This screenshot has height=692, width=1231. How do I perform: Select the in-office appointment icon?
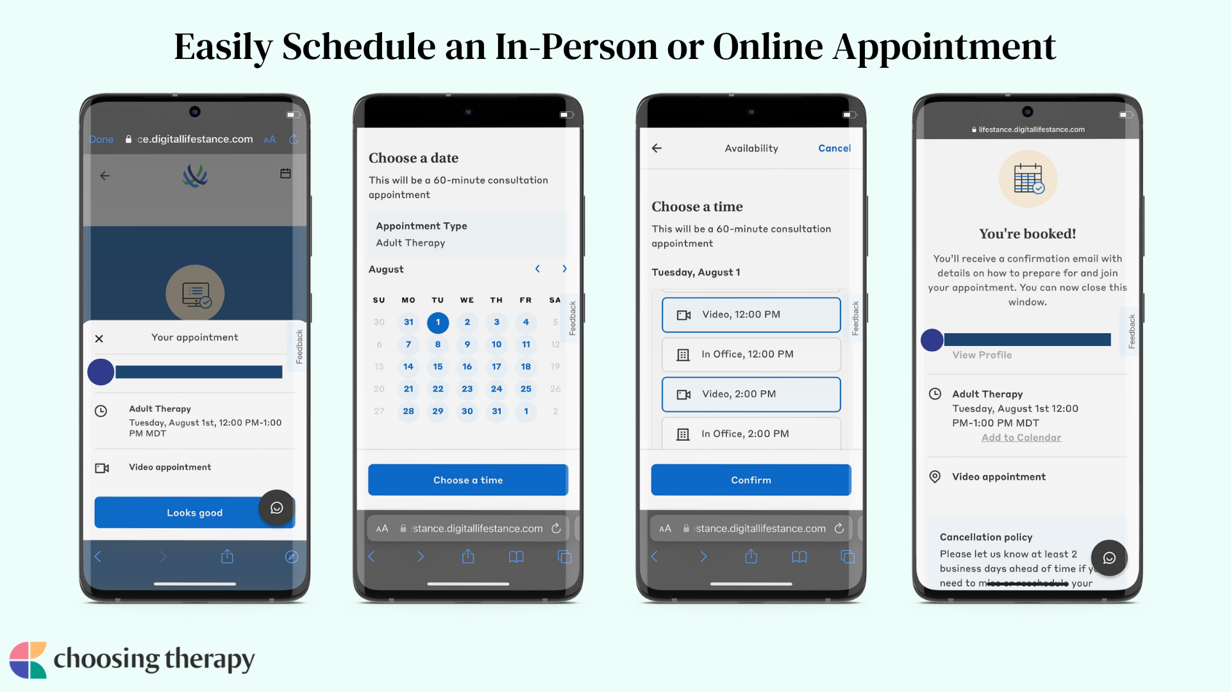(x=682, y=353)
